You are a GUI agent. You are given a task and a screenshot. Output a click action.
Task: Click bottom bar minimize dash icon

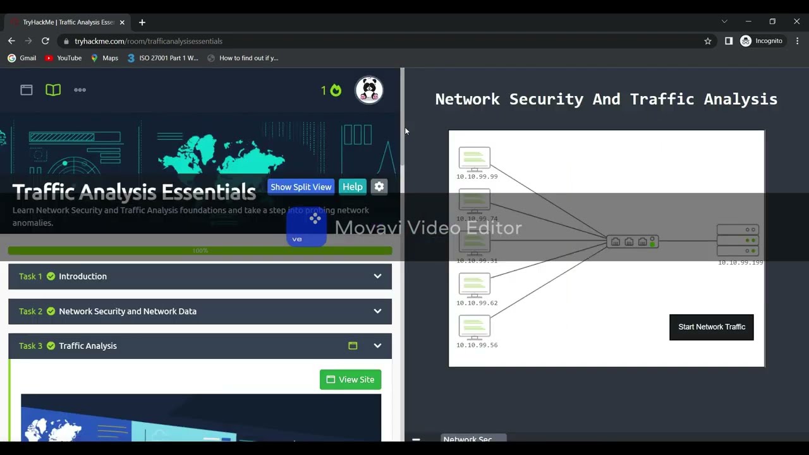click(416, 439)
